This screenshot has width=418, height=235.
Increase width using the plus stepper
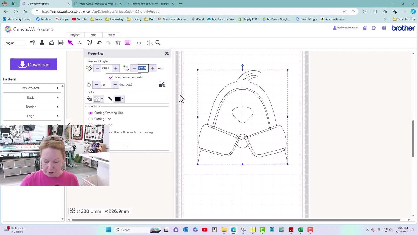pos(153,68)
